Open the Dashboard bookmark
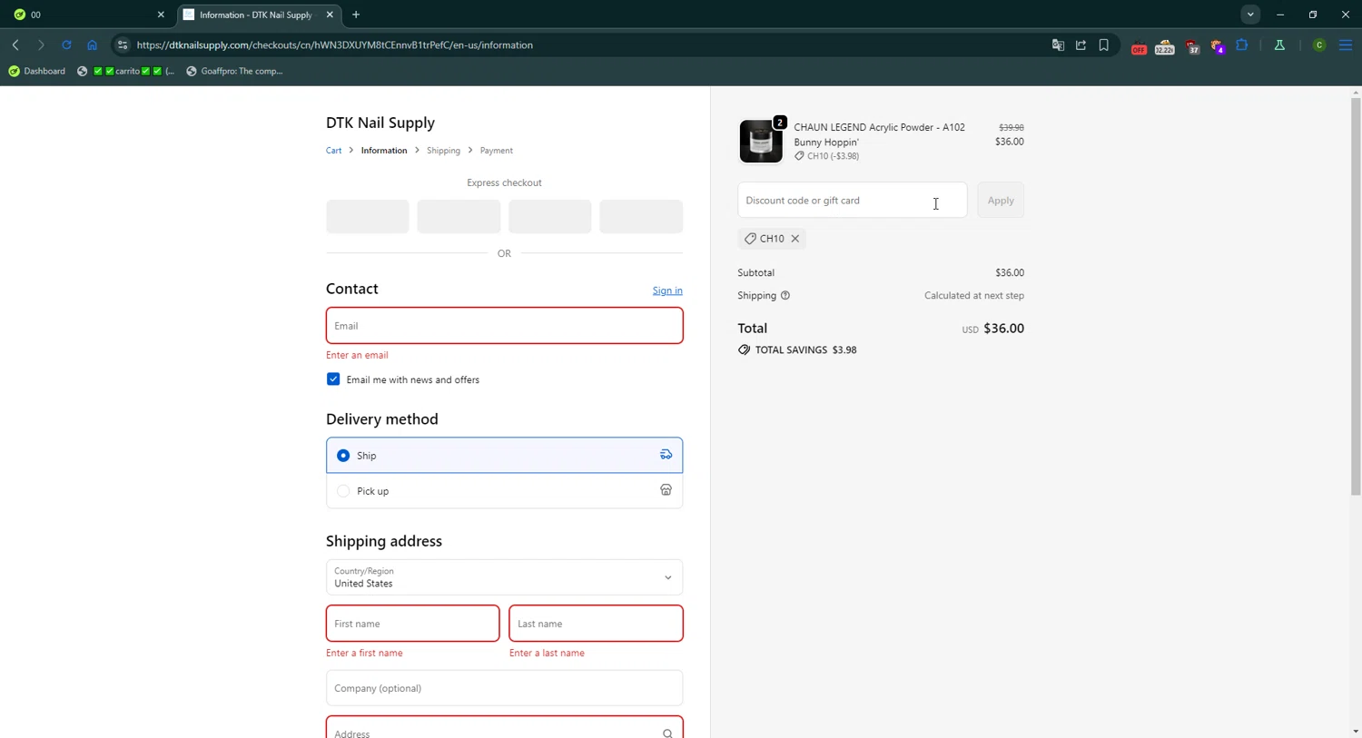1362x738 pixels. pyautogui.click(x=37, y=71)
